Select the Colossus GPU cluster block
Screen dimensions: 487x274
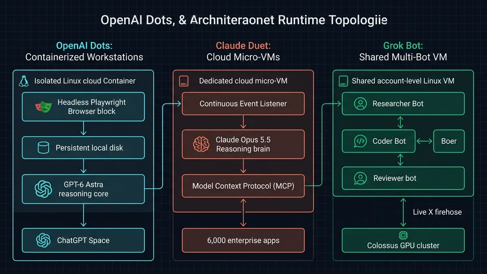(x=403, y=240)
